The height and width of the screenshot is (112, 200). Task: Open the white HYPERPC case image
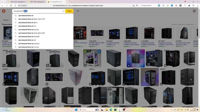tap(92, 58)
